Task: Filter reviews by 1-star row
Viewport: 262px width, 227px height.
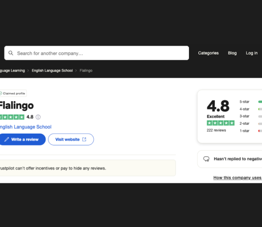Action: 251,131
